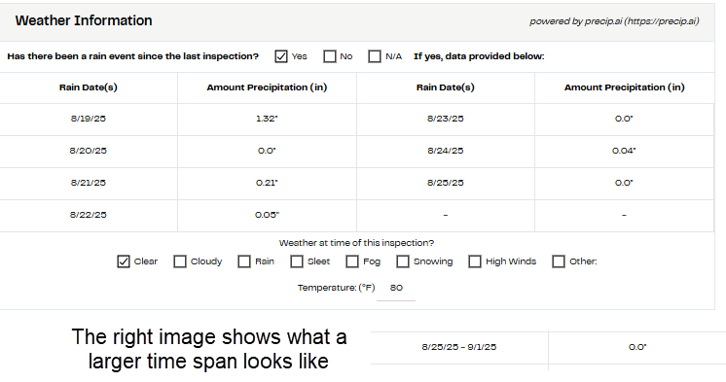Image resolution: width=726 pixels, height=382 pixels.
Task: Select the 8/24/25 rain date cell
Action: tap(446, 151)
